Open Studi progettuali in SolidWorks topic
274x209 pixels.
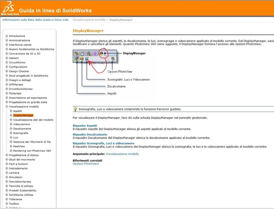28,75
